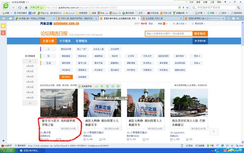Select date 4月26日 in date list

30,66
